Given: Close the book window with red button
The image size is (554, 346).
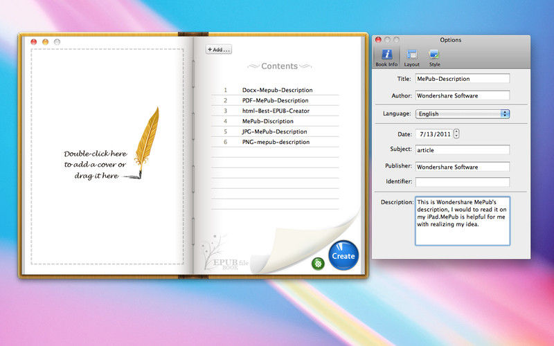Looking at the screenshot, I should point(33,42).
